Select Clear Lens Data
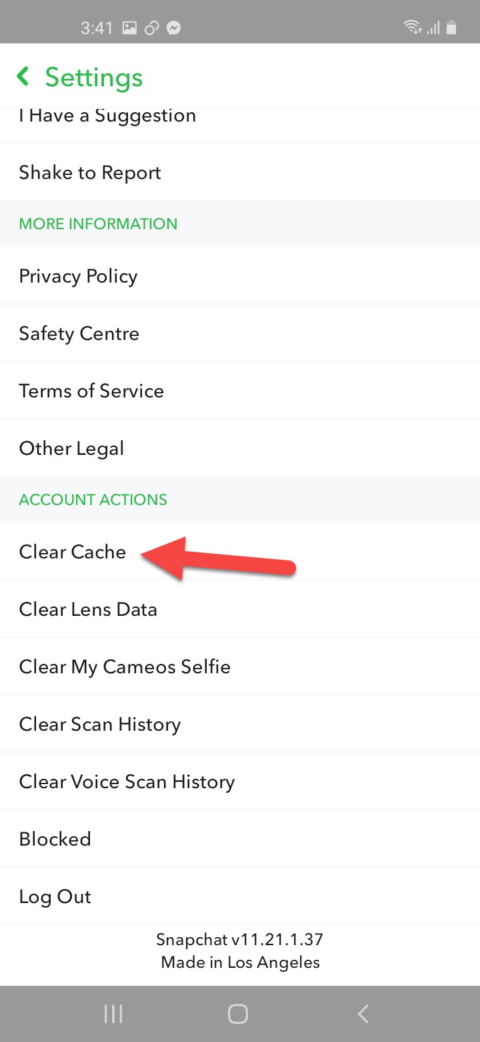The height and width of the screenshot is (1042, 480). coord(88,609)
